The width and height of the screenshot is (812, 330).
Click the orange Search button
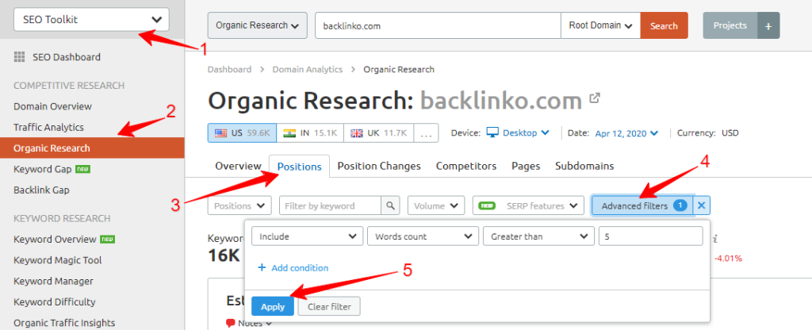(x=664, y=25)
